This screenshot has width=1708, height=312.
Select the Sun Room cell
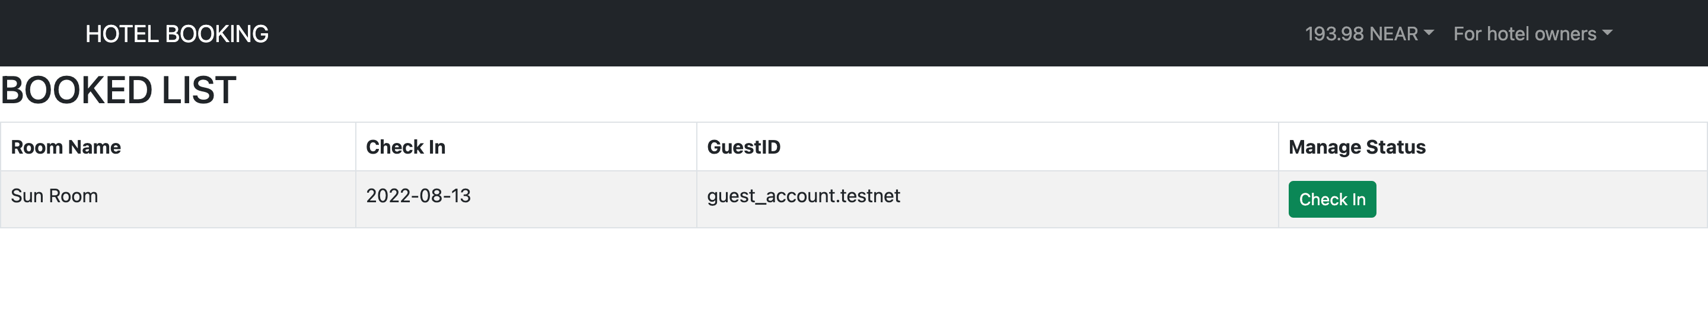click(x=178, y=199)
